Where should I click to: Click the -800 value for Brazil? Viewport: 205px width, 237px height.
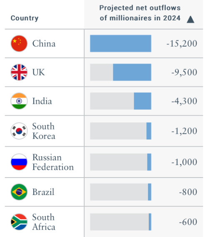pyautogui.click(x=188, y=192)
